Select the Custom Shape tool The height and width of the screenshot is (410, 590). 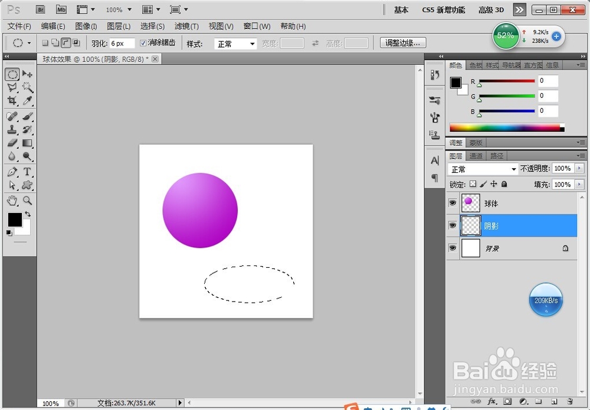pos(27,185)
